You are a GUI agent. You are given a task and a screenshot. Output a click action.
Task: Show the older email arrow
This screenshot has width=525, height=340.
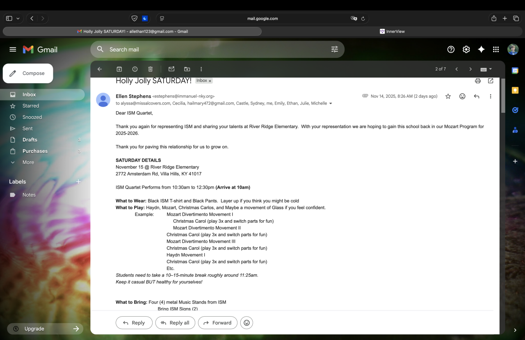(470, 69)
